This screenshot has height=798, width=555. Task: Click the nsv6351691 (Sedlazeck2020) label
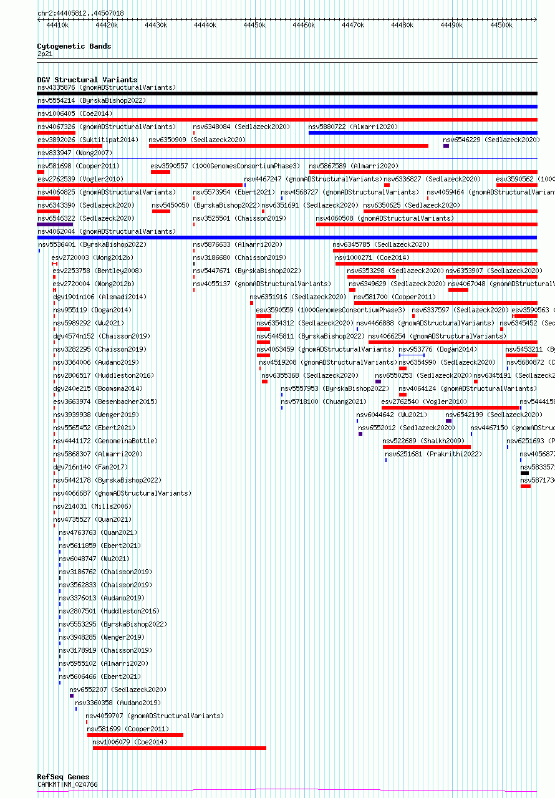pyautogui.click(x=311, y=205)
